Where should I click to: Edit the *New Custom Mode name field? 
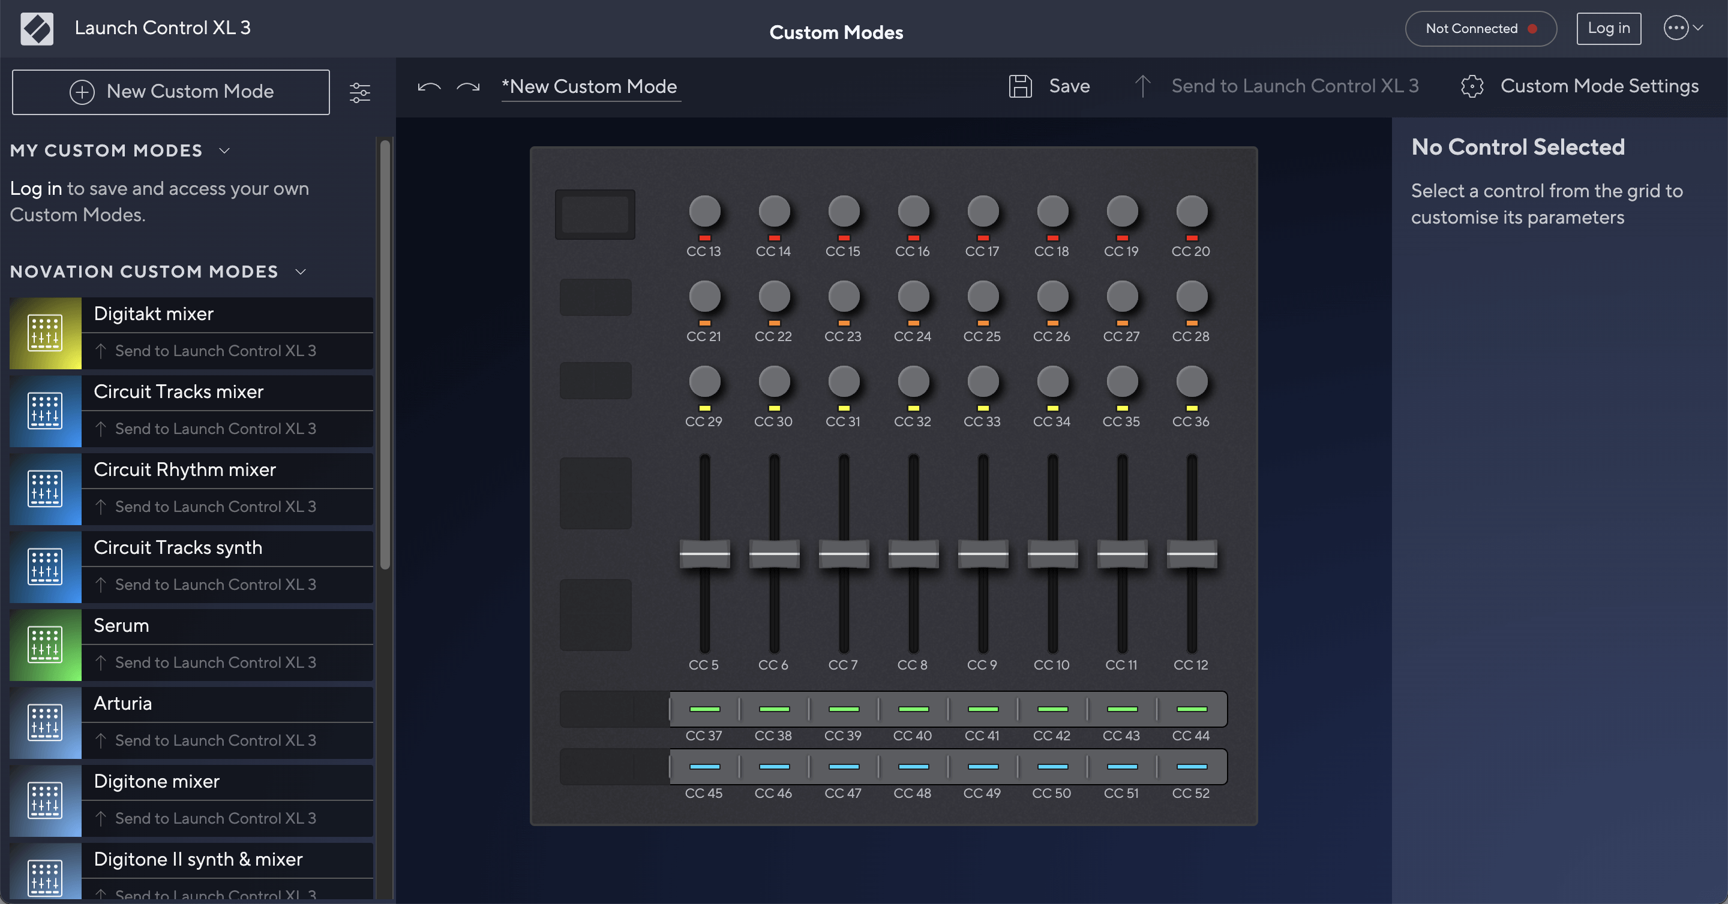(x=590, y=87)
